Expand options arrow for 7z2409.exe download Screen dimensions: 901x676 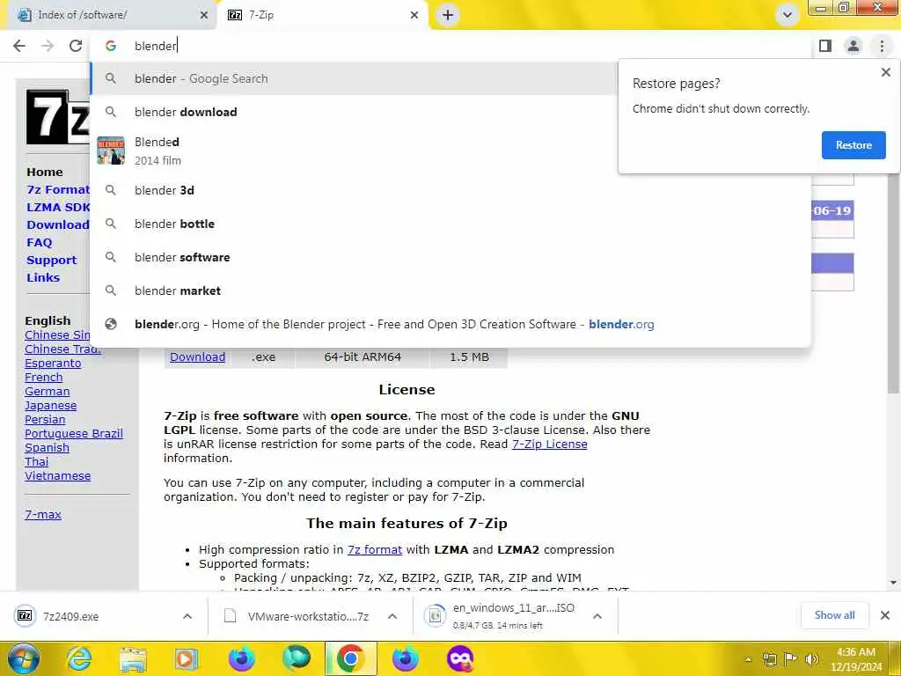[187, 616]
